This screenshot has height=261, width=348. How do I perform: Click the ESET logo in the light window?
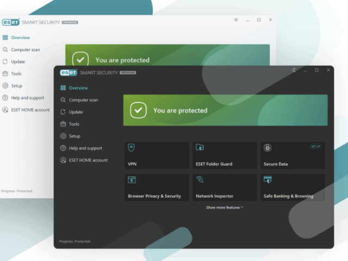pyautogui.click(x=11, y=22)
